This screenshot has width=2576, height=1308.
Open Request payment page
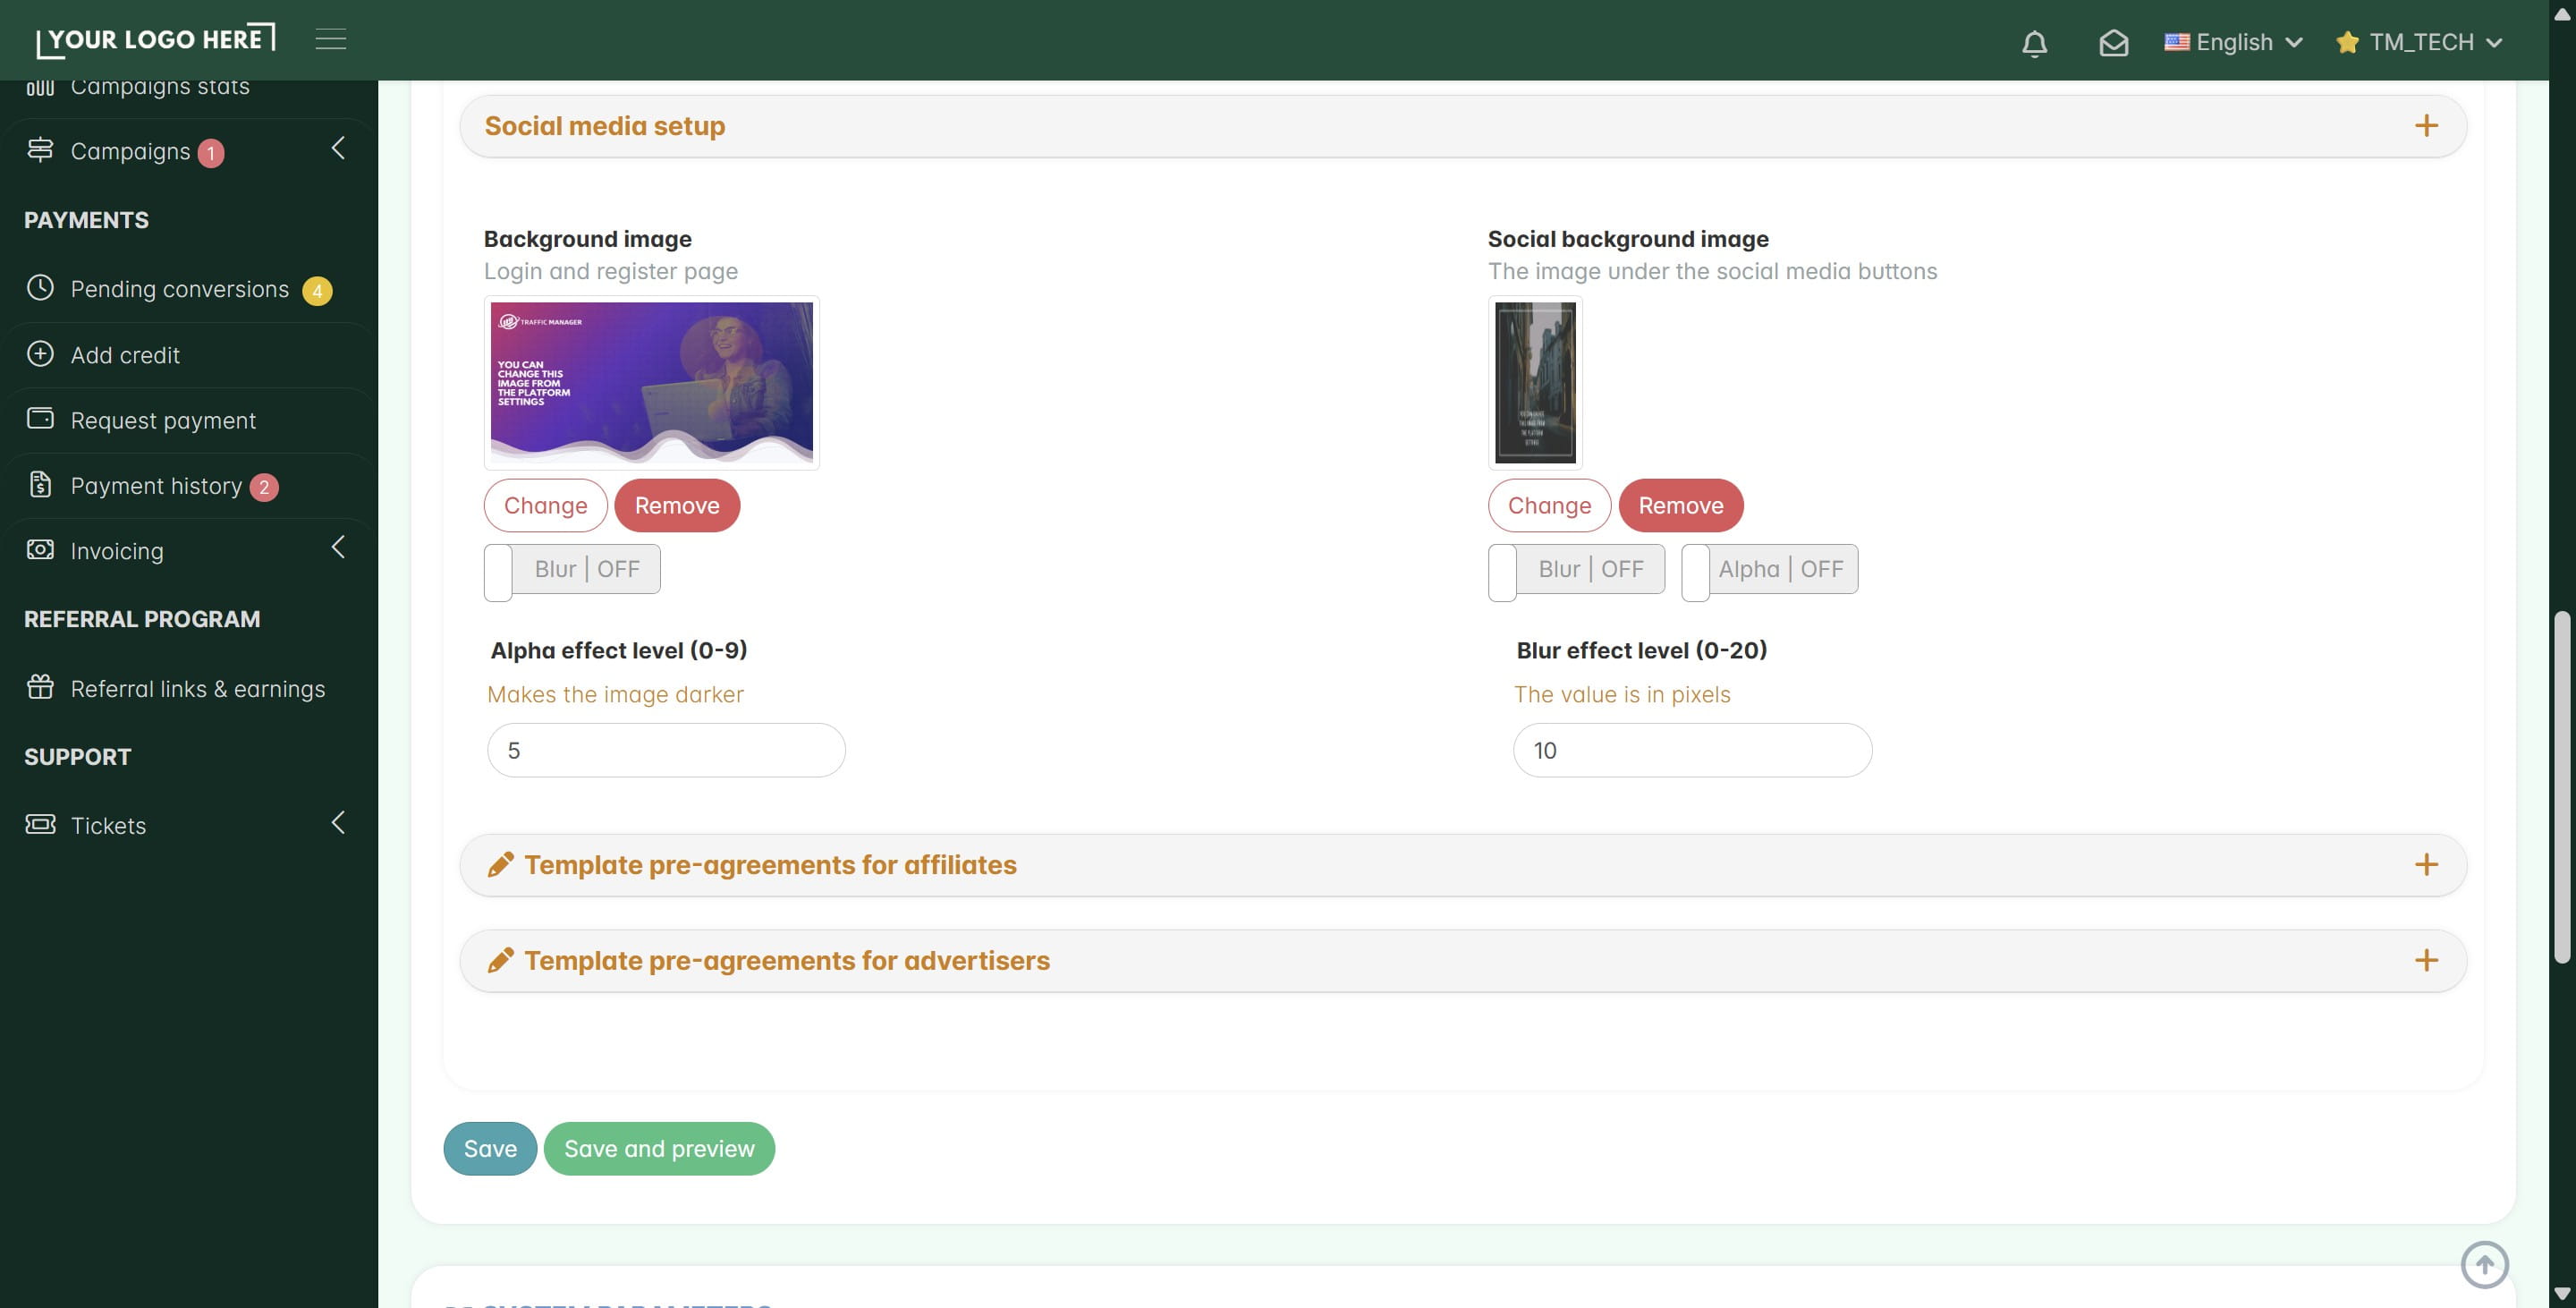pos(163,421)
